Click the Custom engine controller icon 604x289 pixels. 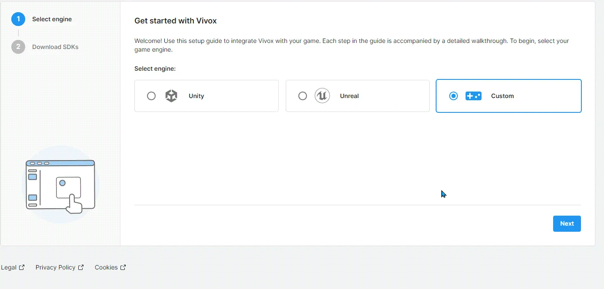(474, 96)
